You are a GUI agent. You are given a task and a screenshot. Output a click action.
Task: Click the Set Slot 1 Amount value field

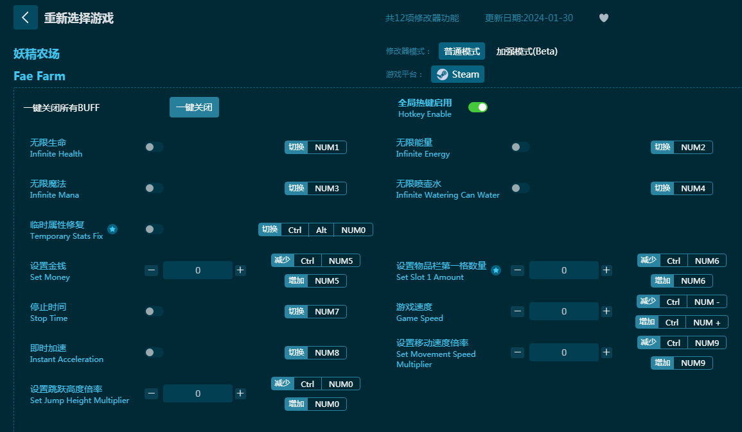564,270
